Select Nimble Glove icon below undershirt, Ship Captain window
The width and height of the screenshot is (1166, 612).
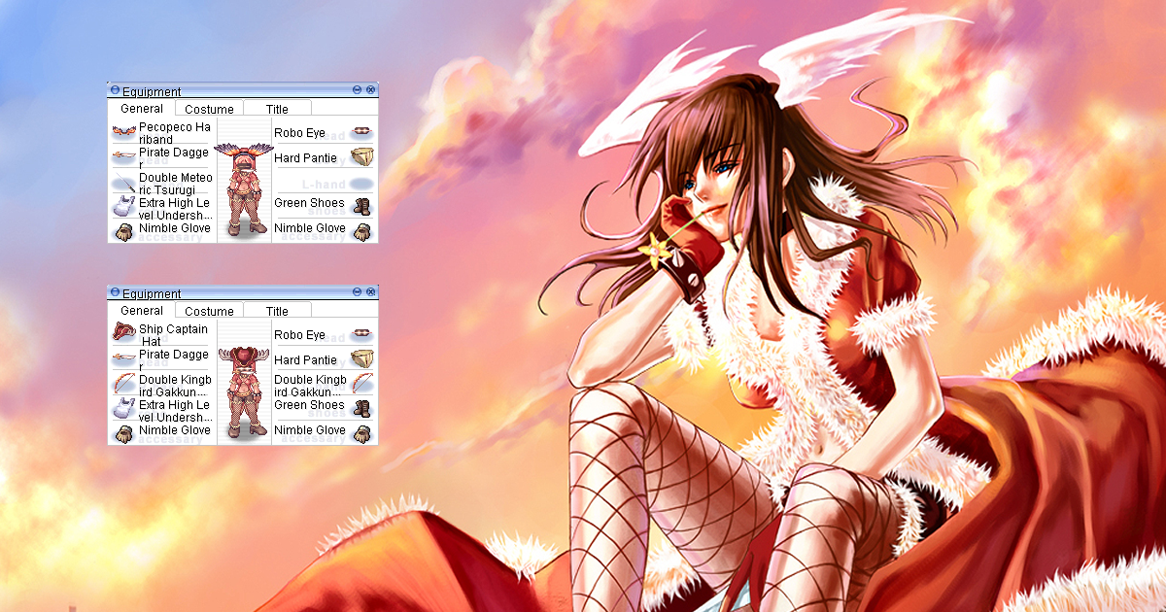(123, 433)
